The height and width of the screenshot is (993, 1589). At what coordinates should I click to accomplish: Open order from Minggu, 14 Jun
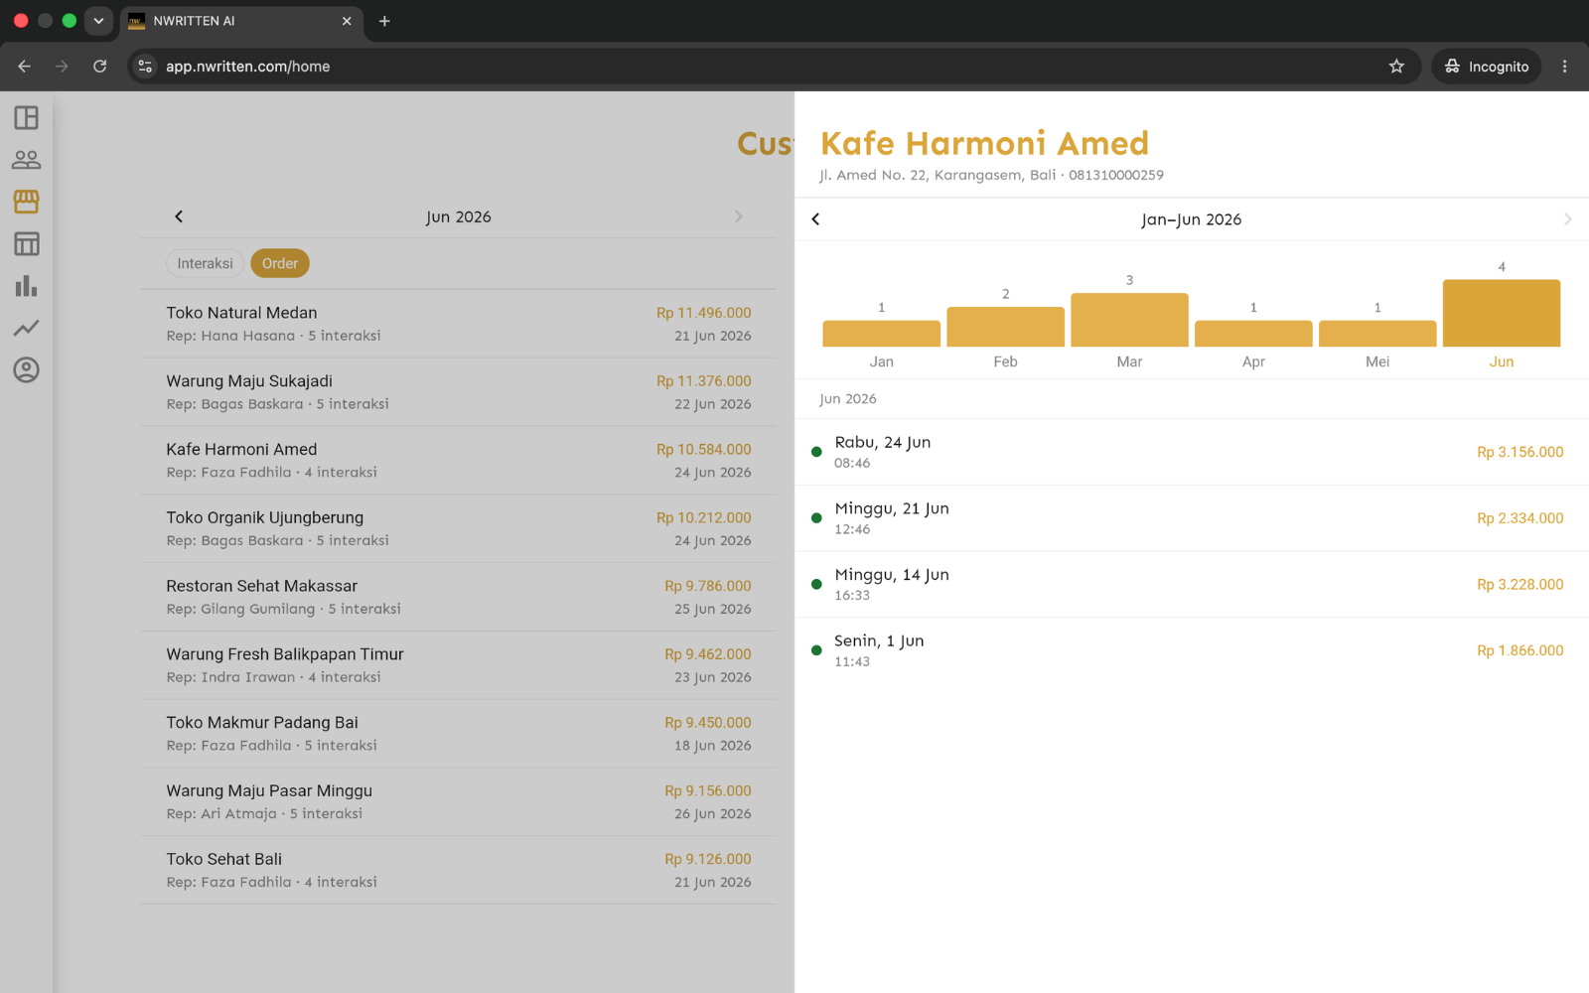pos(1192,585)
